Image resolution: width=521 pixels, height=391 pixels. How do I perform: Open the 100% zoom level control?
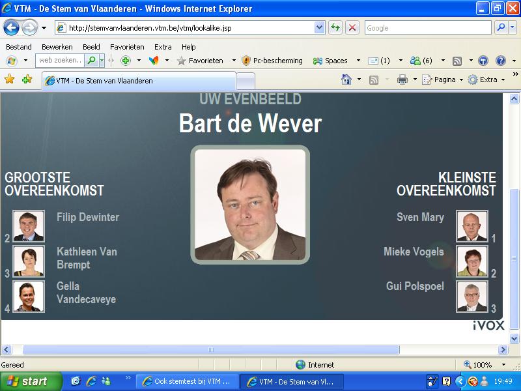coord(485,365)
